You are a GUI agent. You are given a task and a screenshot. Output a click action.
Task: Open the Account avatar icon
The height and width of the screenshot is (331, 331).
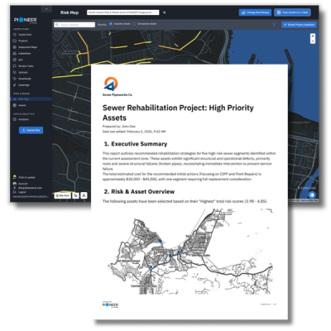tap(15, 184)
